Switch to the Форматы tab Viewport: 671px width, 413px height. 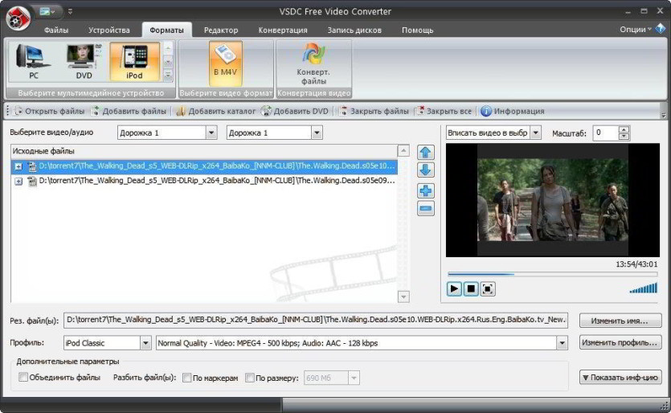click(166, 31)
